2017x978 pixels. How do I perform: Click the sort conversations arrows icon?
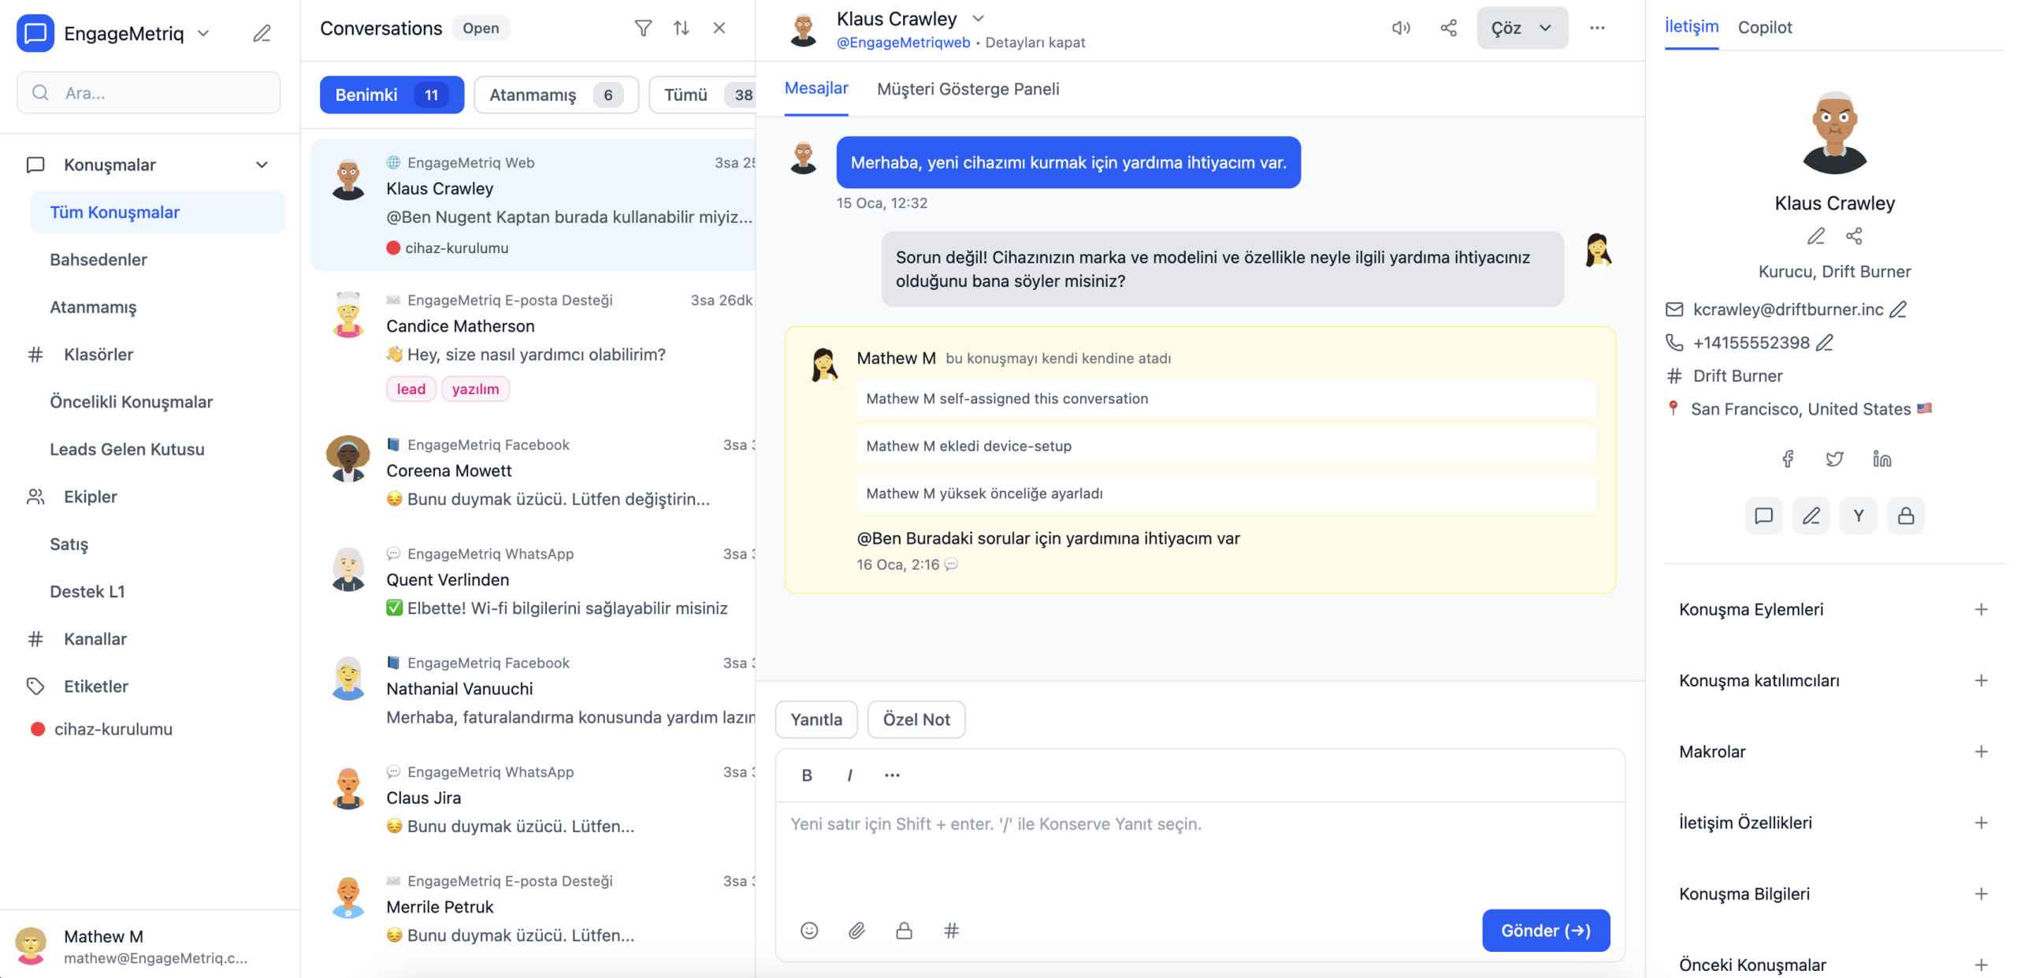click(681, 28)
